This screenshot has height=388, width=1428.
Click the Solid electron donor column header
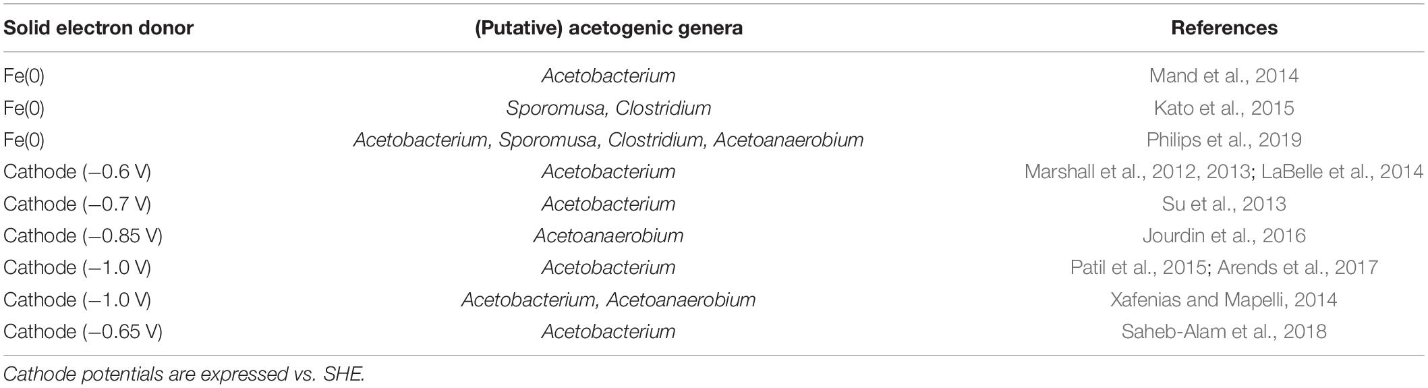[x=98, y=28]
